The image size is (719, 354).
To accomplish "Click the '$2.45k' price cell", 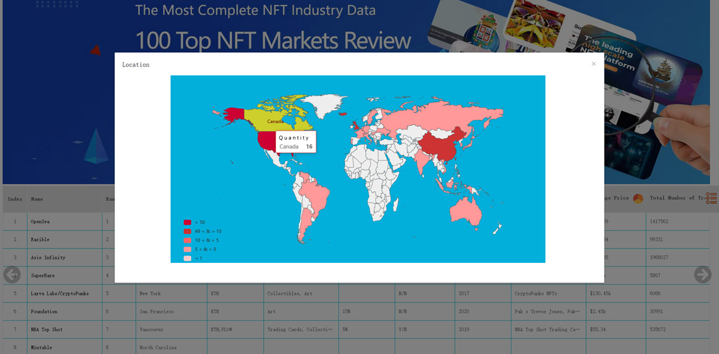I will (616, 311).
